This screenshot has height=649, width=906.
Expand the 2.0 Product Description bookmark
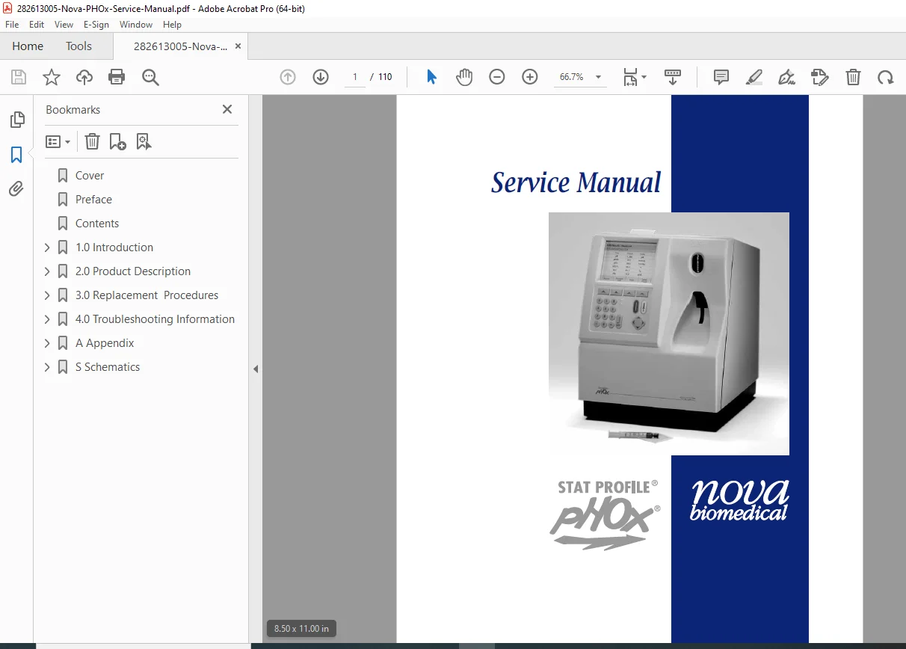tap(47, 271)
